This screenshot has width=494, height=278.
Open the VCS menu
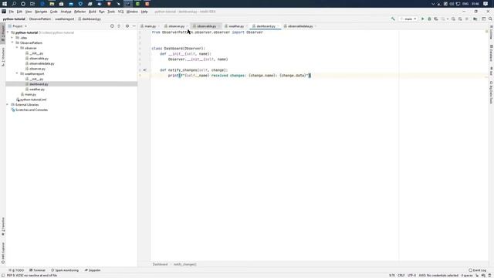pyautogui.click(x=120, y=12)
